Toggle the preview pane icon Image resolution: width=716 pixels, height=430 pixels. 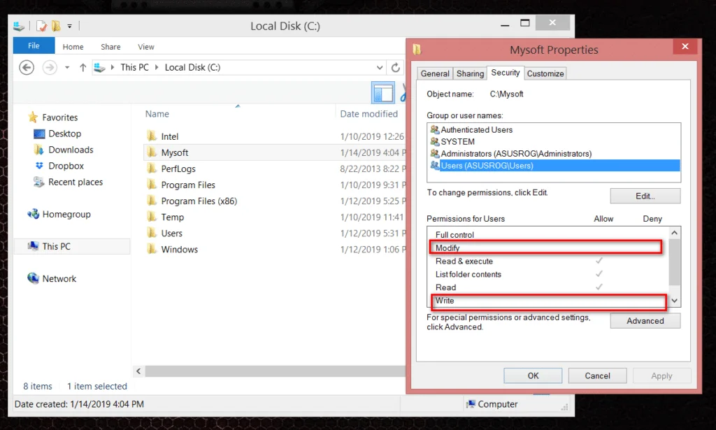(x=383, y=93)
